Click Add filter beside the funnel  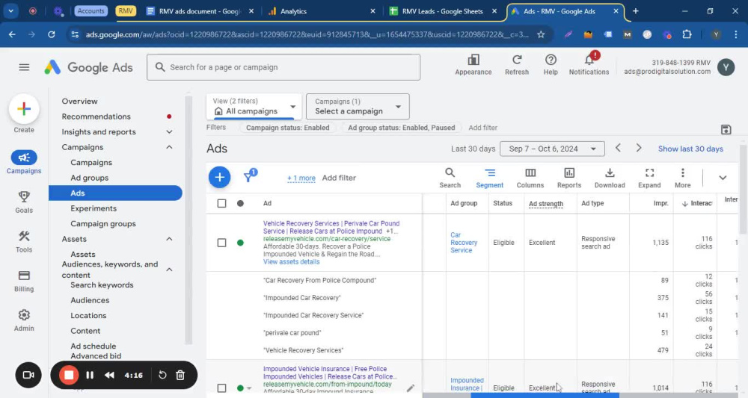click(x=339, y=178)
